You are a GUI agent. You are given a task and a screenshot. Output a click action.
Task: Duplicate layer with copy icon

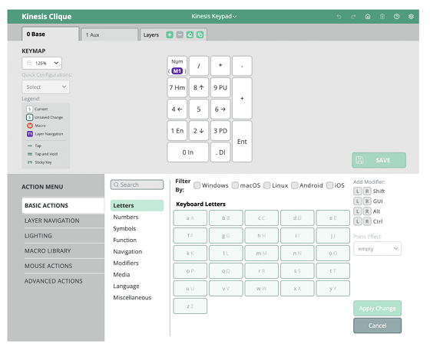[200, 34]
